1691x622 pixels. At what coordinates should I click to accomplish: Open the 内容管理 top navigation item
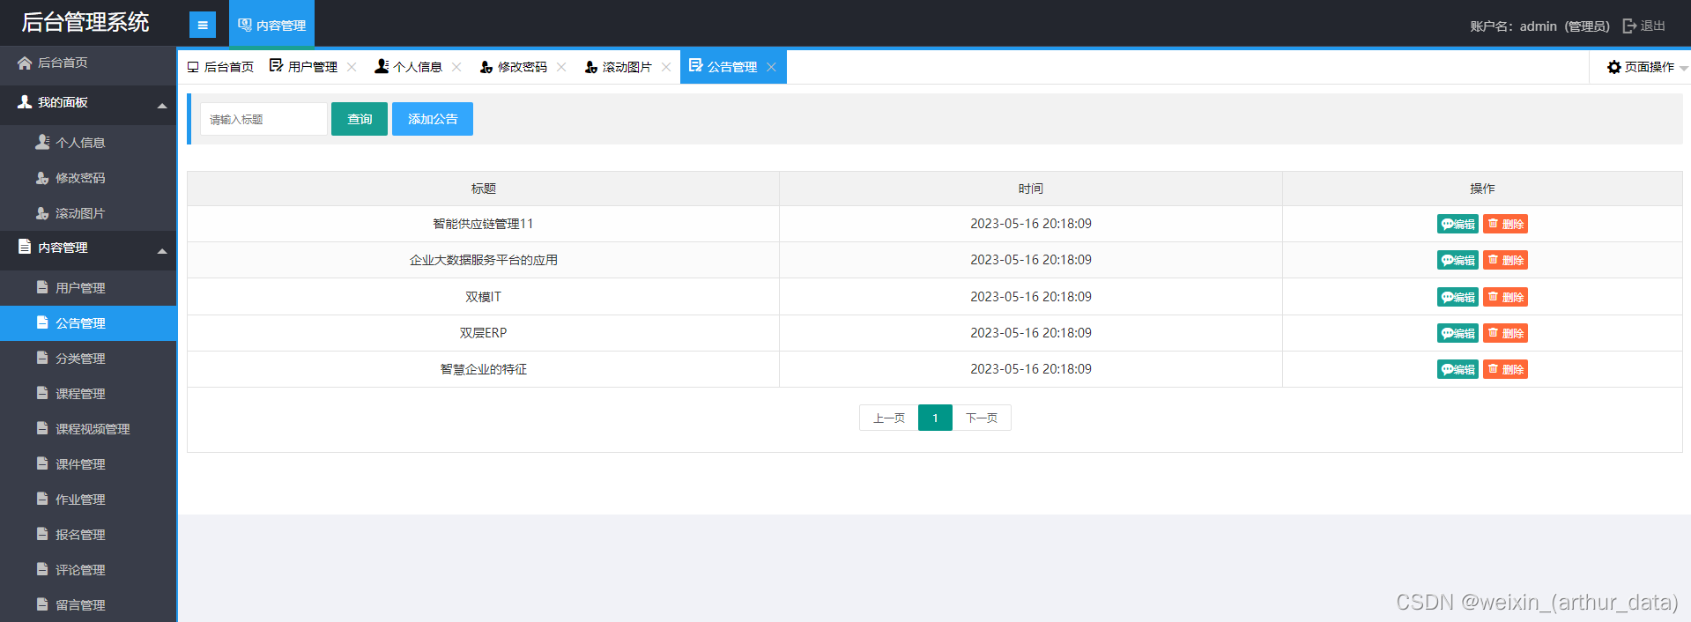[271, 24]
